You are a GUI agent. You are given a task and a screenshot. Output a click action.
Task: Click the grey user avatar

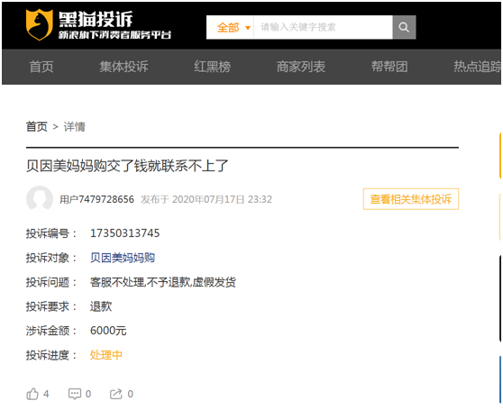pyautogui.click(x=40, y=199)
